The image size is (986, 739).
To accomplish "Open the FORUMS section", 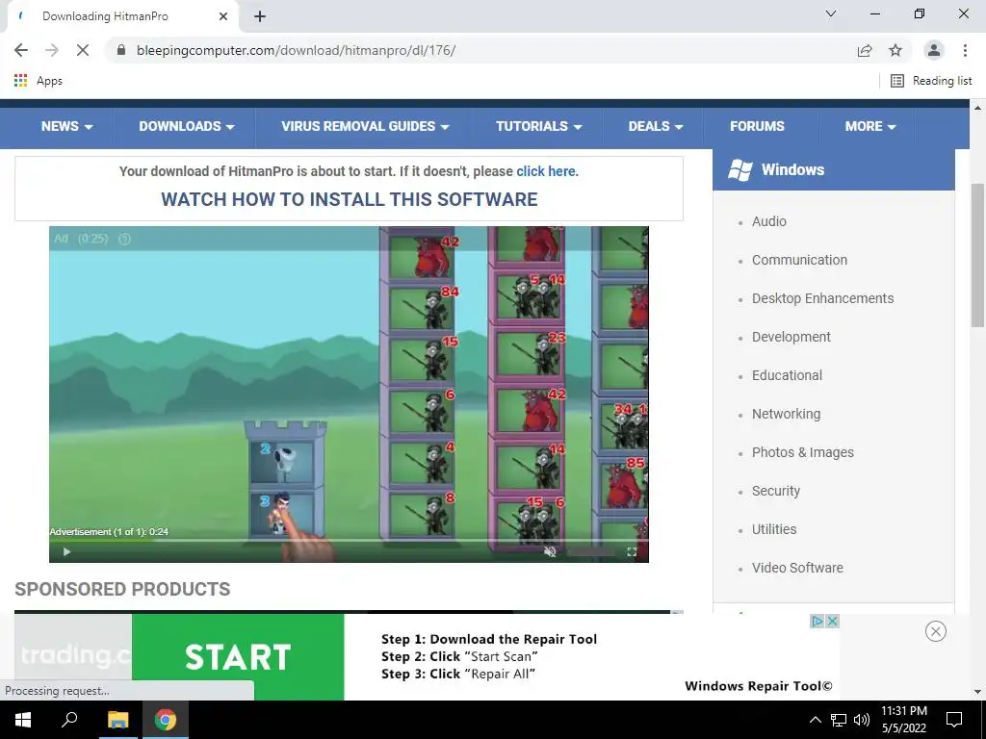I will click(x=757, y=126).
